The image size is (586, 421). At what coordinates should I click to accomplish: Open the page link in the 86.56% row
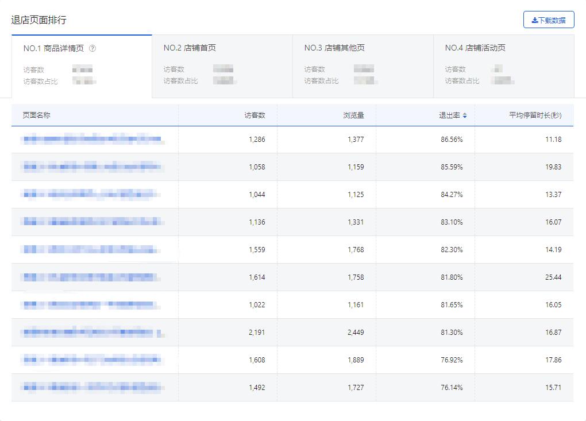pyautogui.click(x=92, y=140)
